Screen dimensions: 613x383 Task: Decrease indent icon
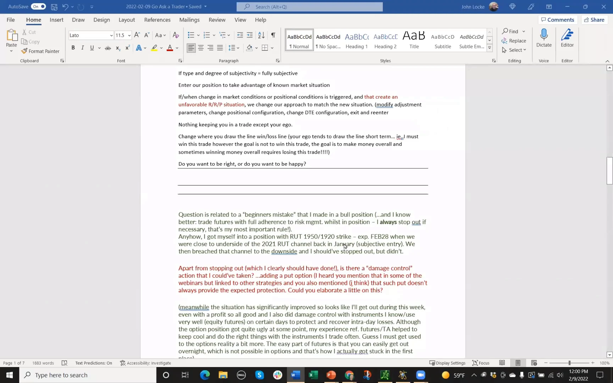tap(240, 35)
